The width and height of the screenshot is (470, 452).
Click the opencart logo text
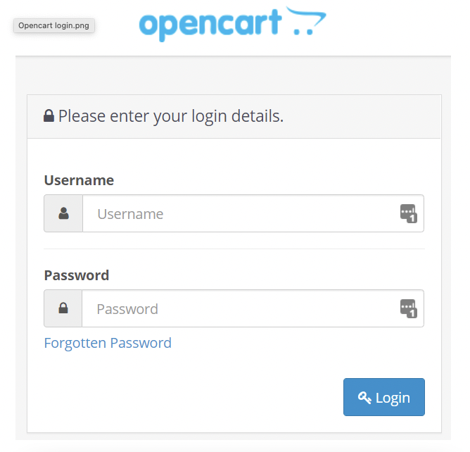pyautogui.click(x=210, y=25)
